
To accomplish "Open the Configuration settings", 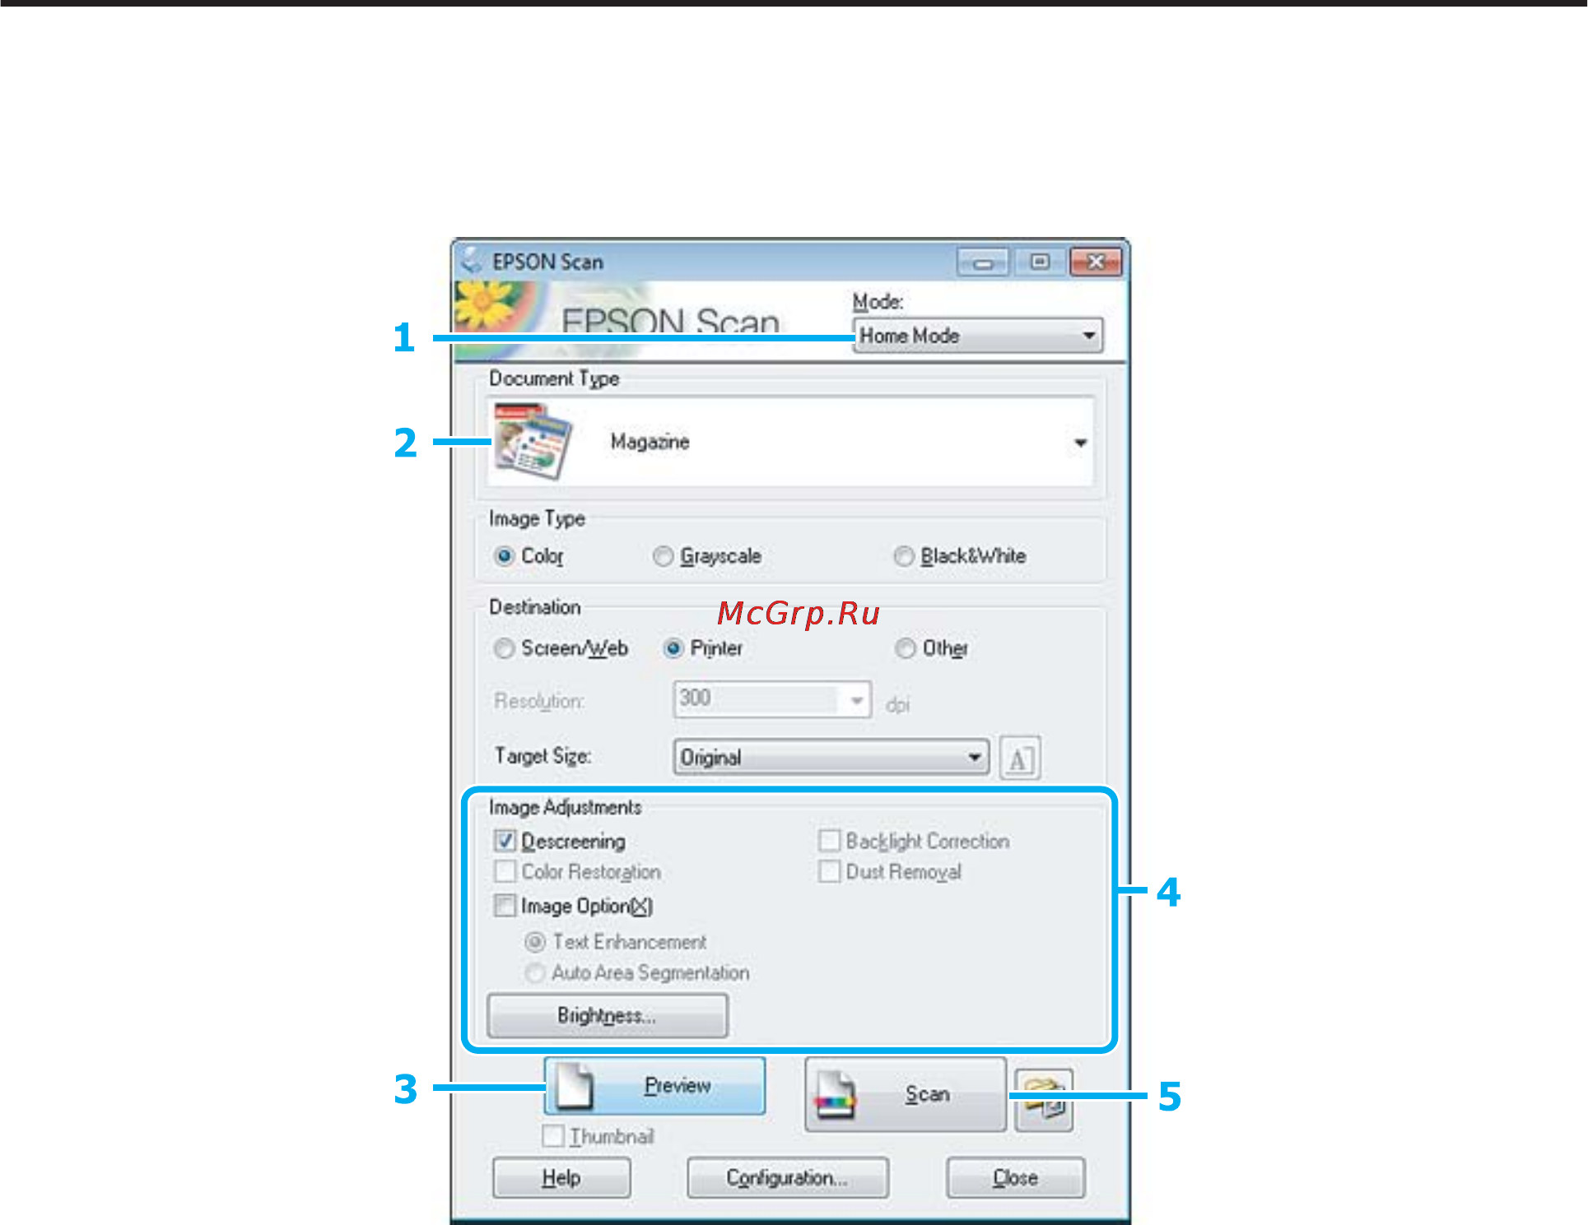I will (787, 1178).
